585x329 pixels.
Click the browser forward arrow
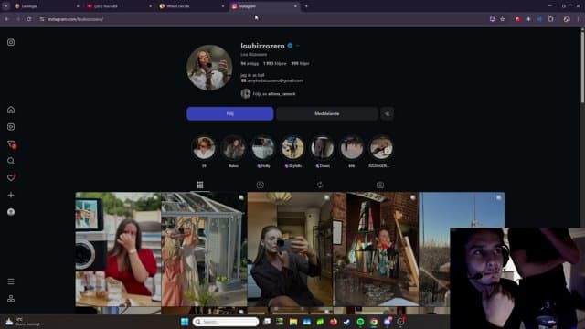click(x=18, y=19)
